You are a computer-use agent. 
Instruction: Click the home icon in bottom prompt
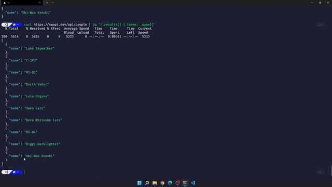[14, 172]
